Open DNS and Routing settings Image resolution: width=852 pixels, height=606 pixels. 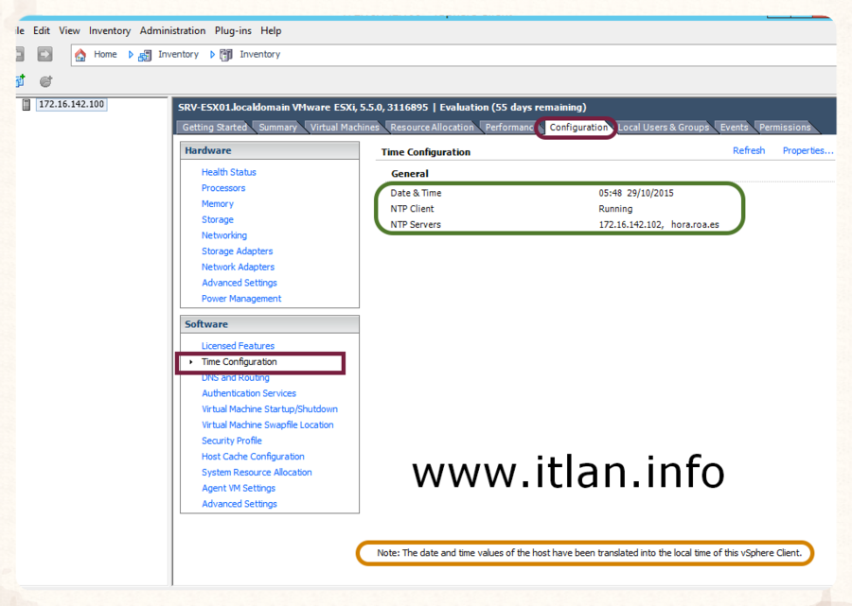tap(235, 377)
